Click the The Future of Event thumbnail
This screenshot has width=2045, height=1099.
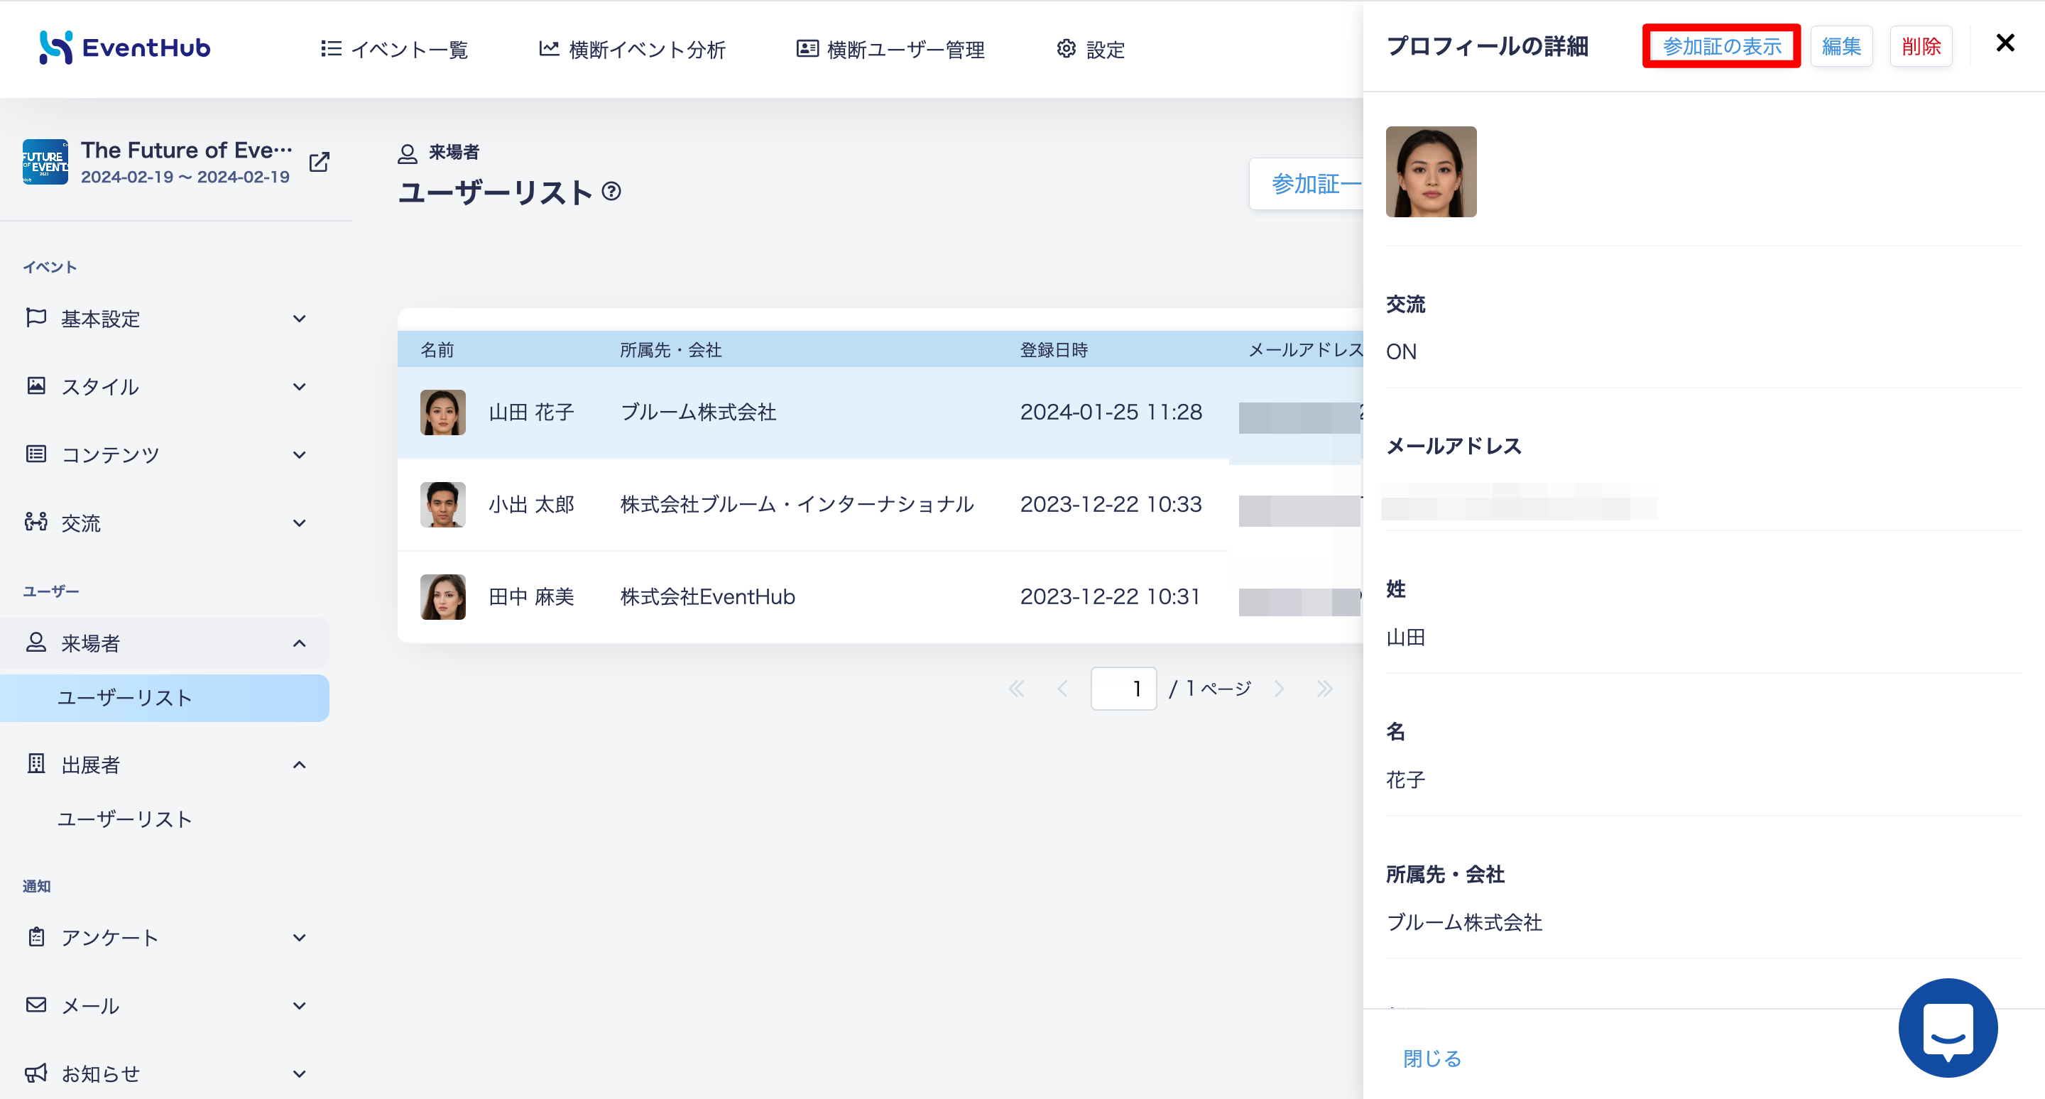[x=45, y=162]
